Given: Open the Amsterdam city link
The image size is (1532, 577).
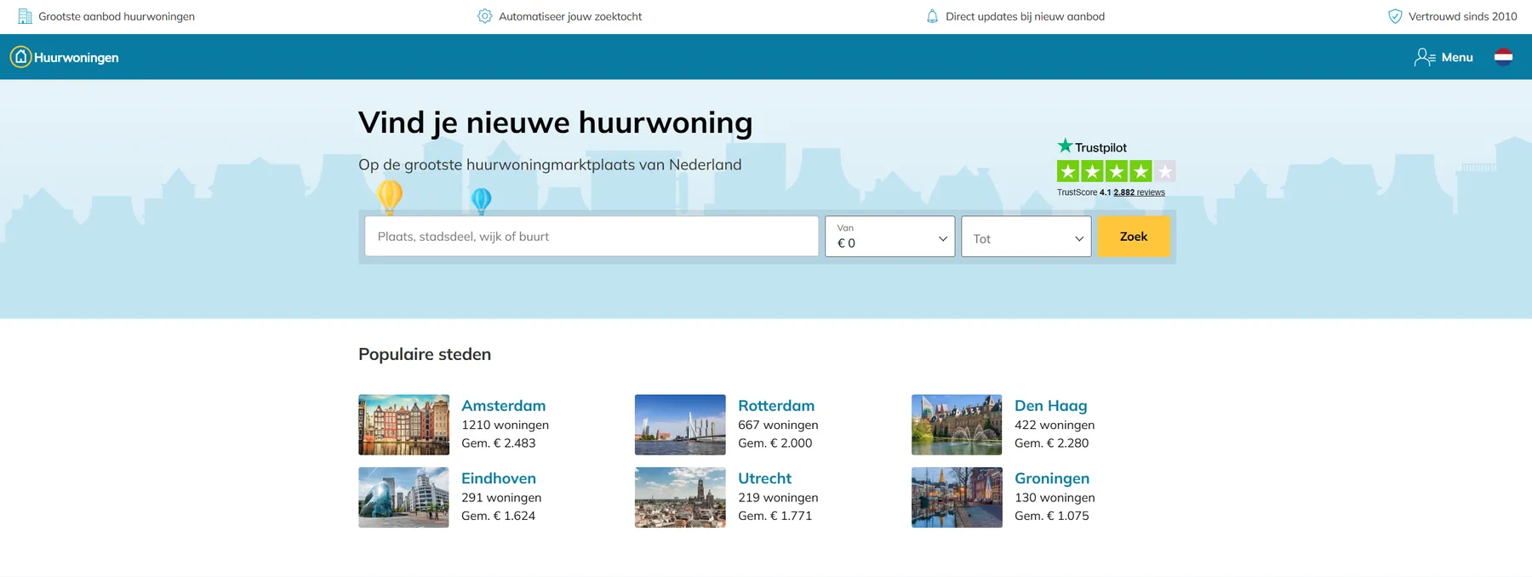Looking at the screenshot, I should pyautogui.click(x=503, y=406).
